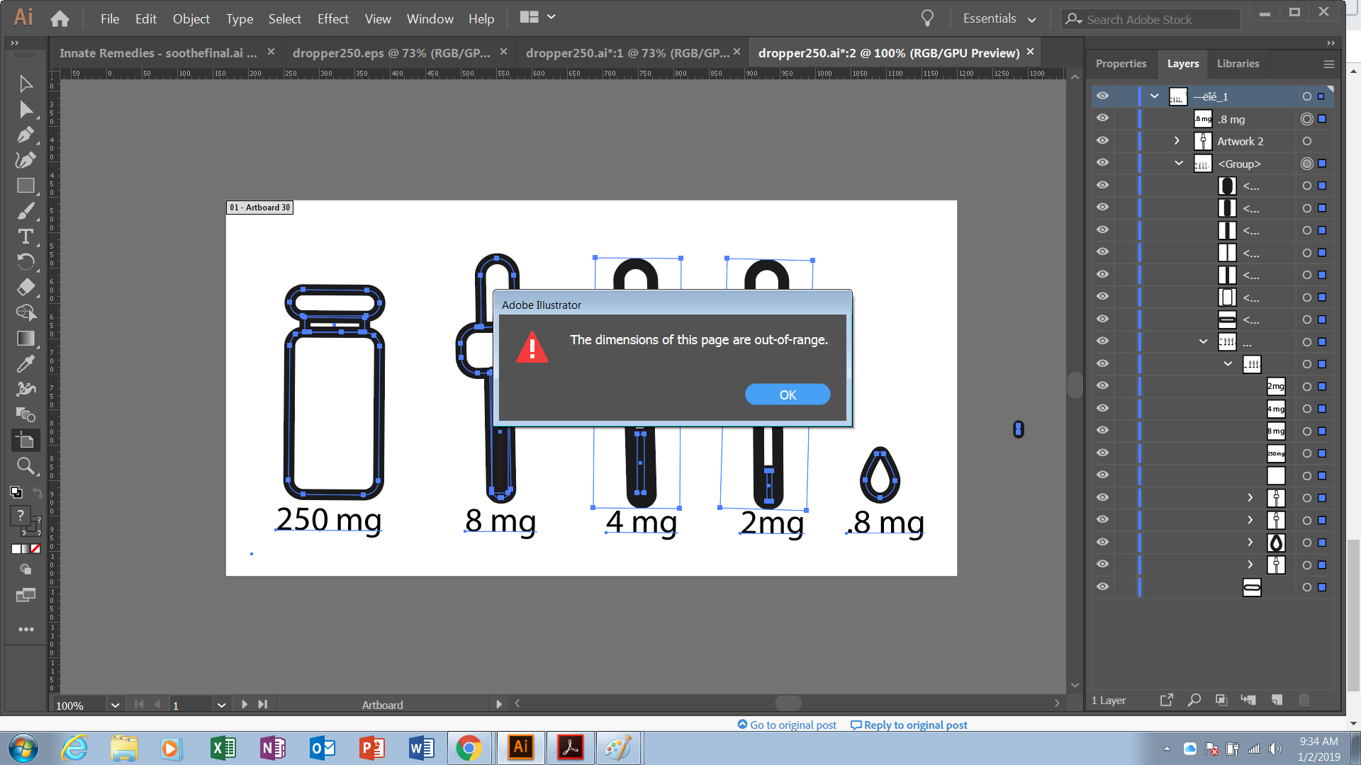The height and width of the screenshot is (765, 1361).
Task: Select the Type tool
Action: [26, 237]
